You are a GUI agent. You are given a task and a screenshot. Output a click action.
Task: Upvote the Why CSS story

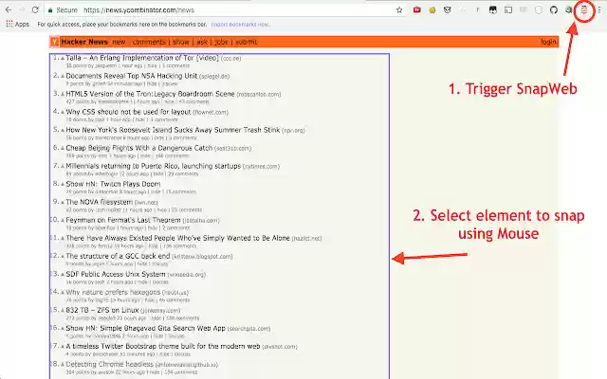tap(63, 113)
